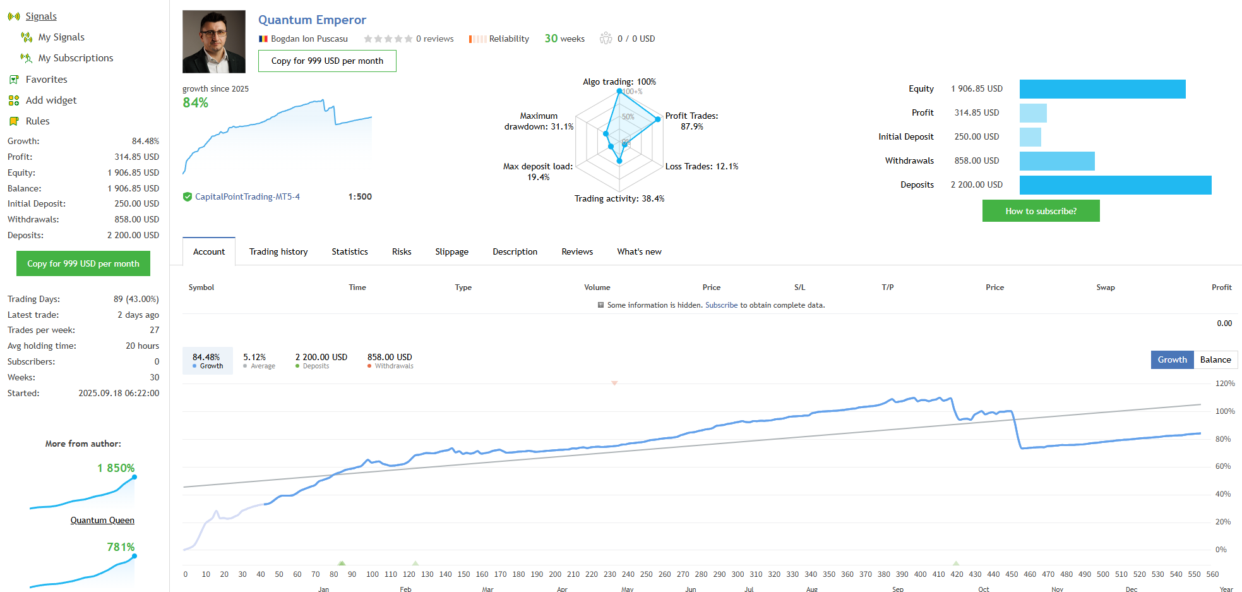Click the Signals antenna icon
Viewport: 1242px width, 592px height.
[x=13, y=16]
